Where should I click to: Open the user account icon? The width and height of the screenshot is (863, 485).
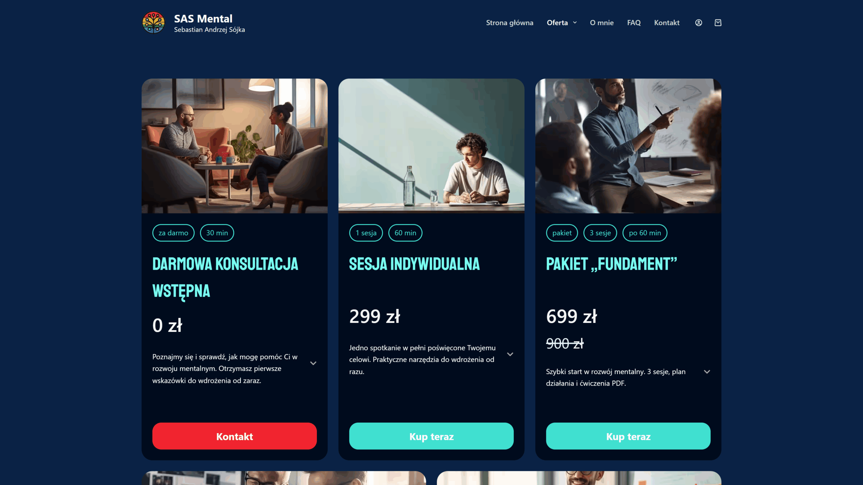[698, 23]
